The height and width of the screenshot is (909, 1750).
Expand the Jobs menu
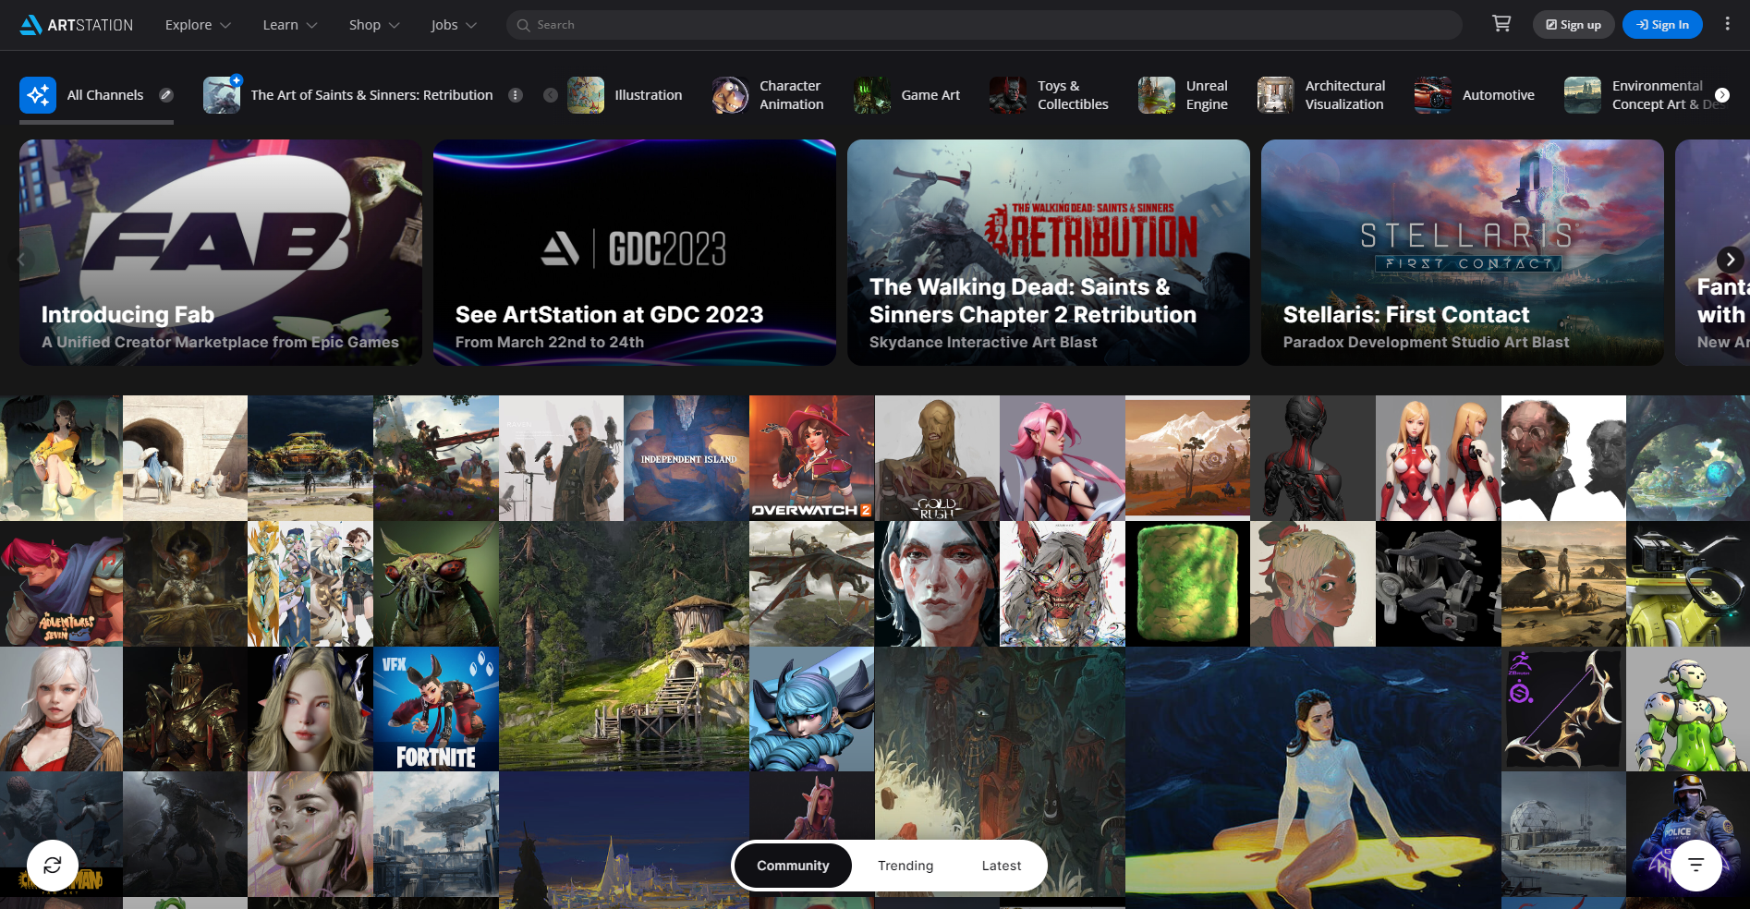(x=454, y=25)
